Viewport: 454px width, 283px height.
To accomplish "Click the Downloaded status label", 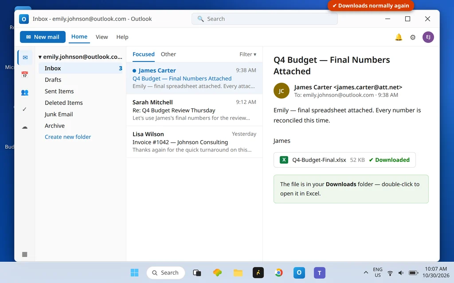I will click(389, 160).
